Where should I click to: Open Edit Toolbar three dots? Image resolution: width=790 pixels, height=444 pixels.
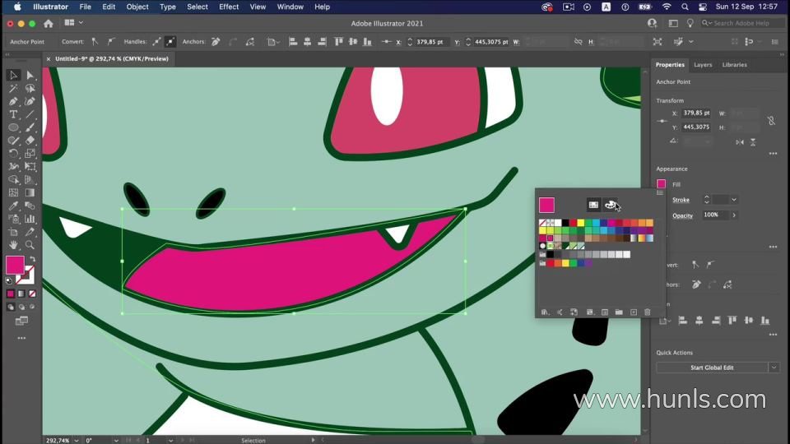(x=21, y=338)
